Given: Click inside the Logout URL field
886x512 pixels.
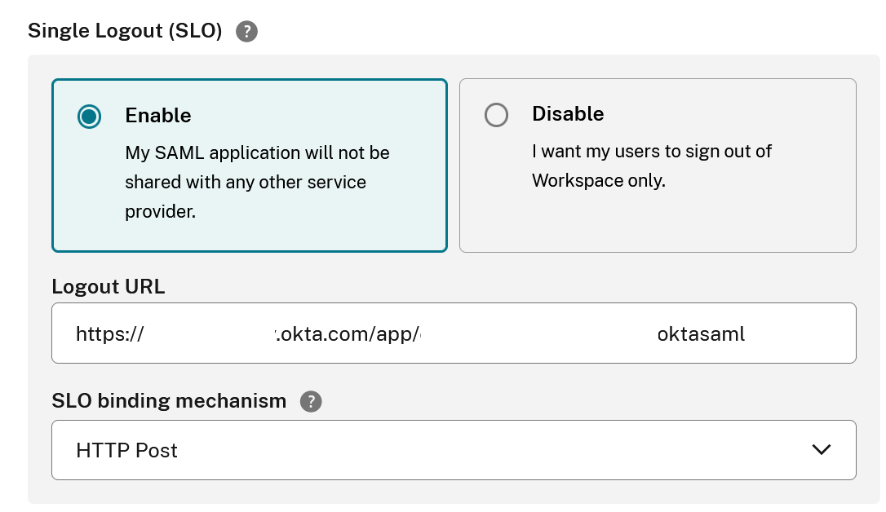Looking at the screenshot, I should point(454,333).
